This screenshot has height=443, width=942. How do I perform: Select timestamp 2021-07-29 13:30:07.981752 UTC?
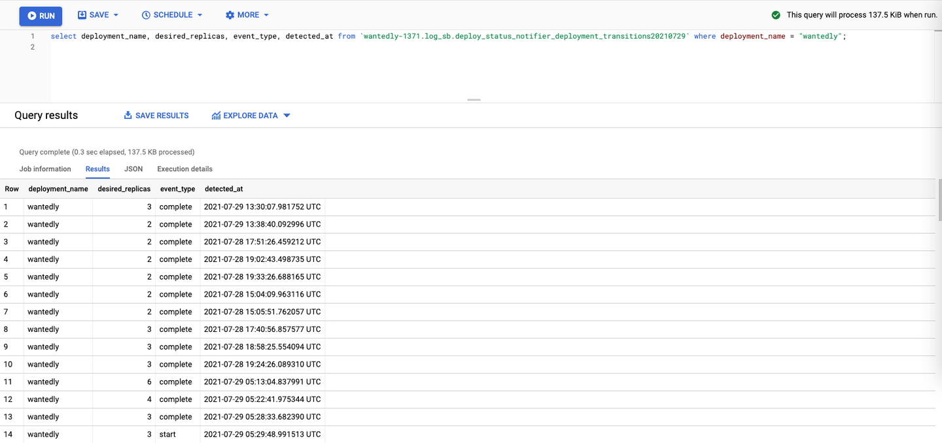[x=262, y=207]
